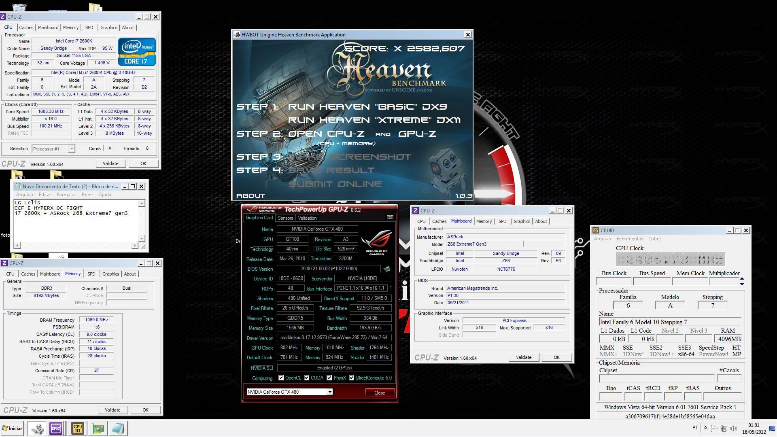Click the GPU-Z screenshot camera icon

[x=390, y=217]
